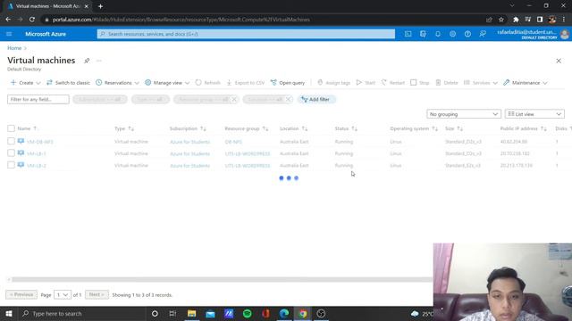This screenshot has width=572, height=321.
Task: Open the Type filter pill
Action: (150, 99)
